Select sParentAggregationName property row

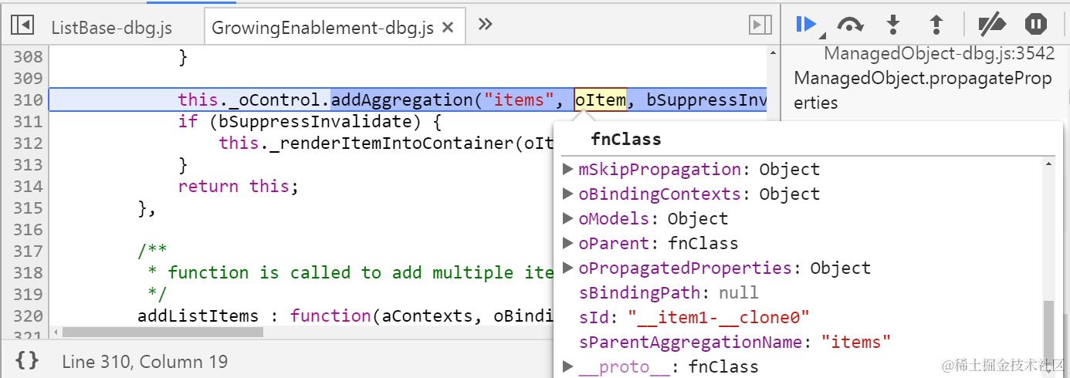(735, 342)
